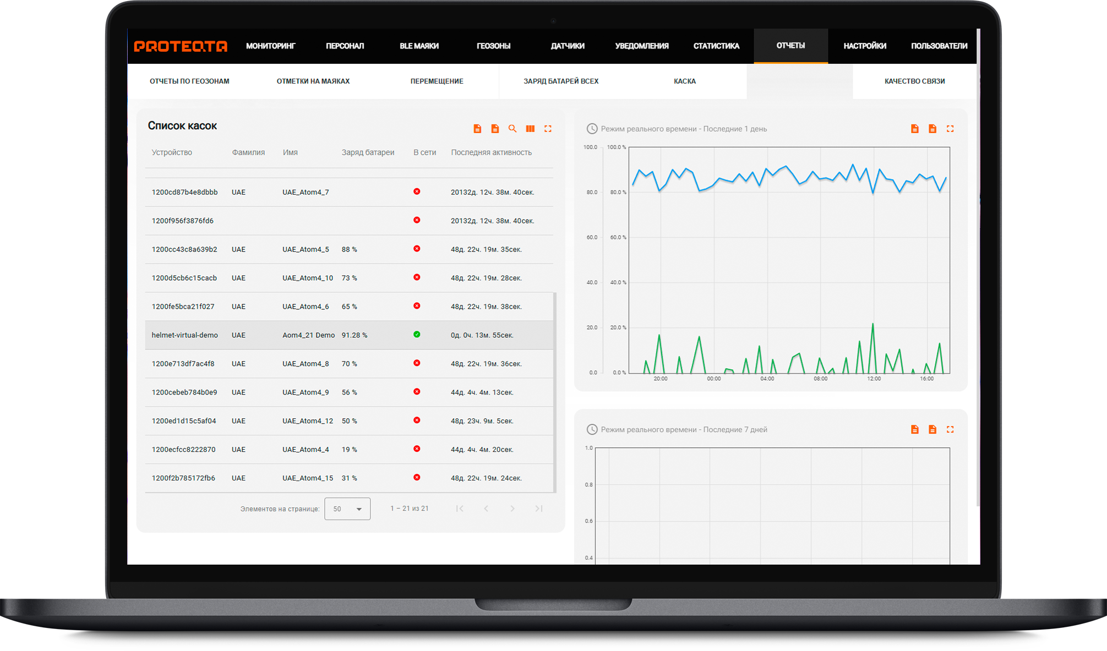The height and width of the screenshot is (651, 1107).
Task: Go to the next page of helmets
Action: (512, 508)
